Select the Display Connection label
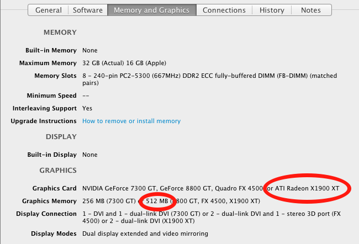This screenshot has height=244, width=359. pyautogui.click(x=46, y=214)
